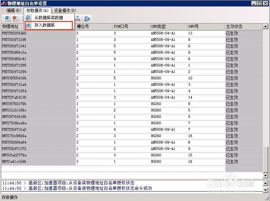
Task: Select address cell HWTC2e31199c
Action: click(39, 110)
